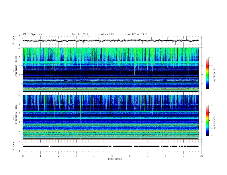Click the "ch.3(V)" axis label

14,147
